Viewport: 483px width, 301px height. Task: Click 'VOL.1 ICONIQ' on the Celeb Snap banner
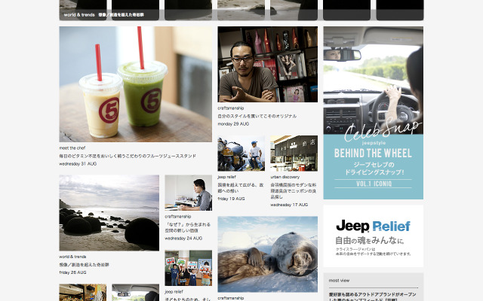(374, 184)
